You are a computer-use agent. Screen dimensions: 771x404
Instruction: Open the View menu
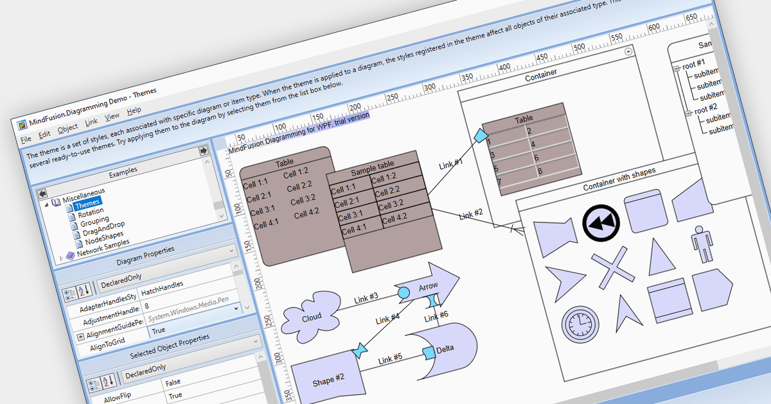click(112, 116)
